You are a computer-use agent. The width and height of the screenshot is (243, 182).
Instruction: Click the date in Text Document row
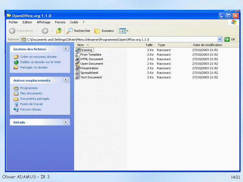click(x=205, y=77)
